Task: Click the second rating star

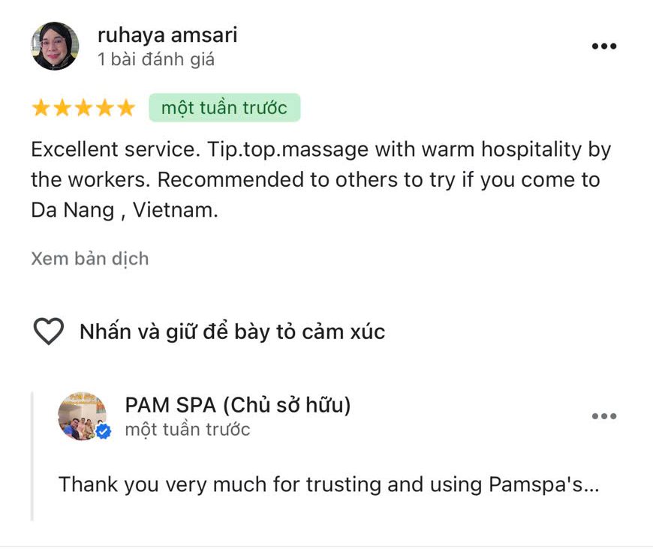Action: click(62, 108)
